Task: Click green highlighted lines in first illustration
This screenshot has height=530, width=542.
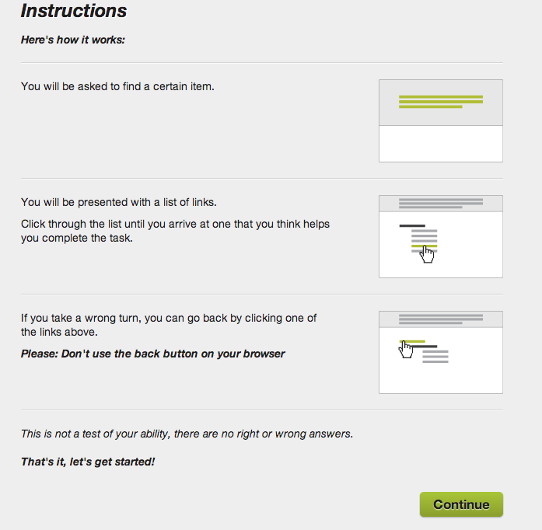Action: [x=440, y=101]
